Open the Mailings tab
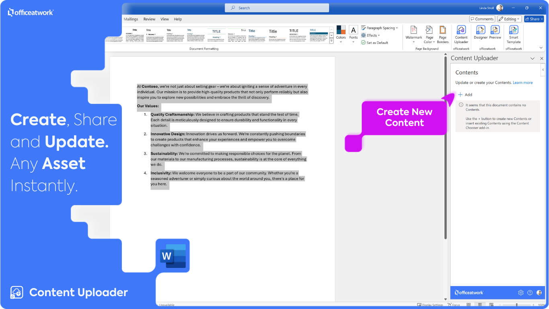This screenshot has width=549, height=309. tap(131, 19)
